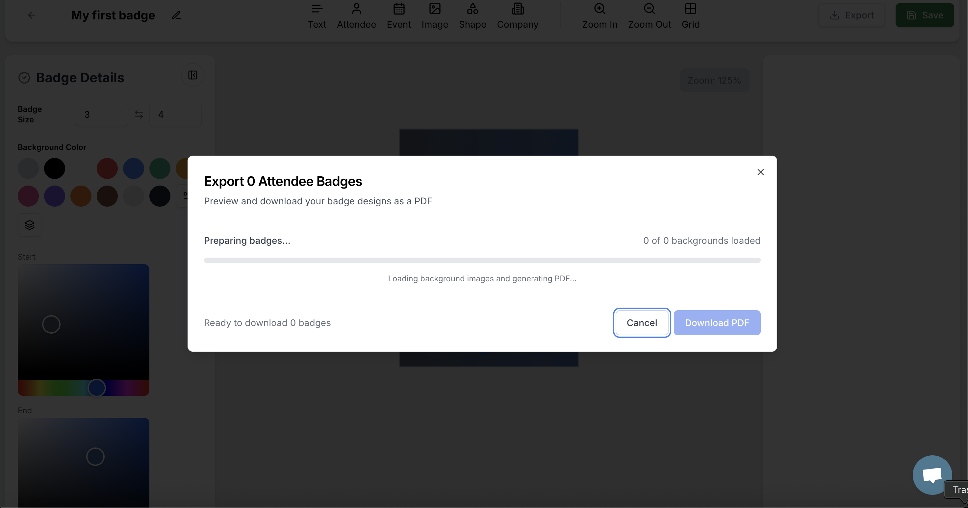The image size is (968, 508).
Task: Insert an Image onto the badge
Action: (435, 15)
